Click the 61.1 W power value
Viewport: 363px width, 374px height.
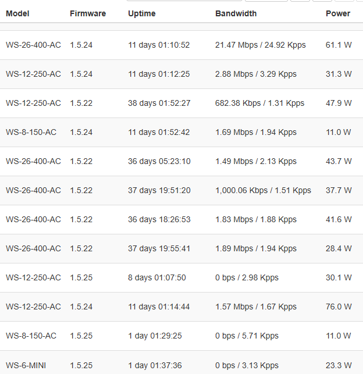tap(339, 45)
